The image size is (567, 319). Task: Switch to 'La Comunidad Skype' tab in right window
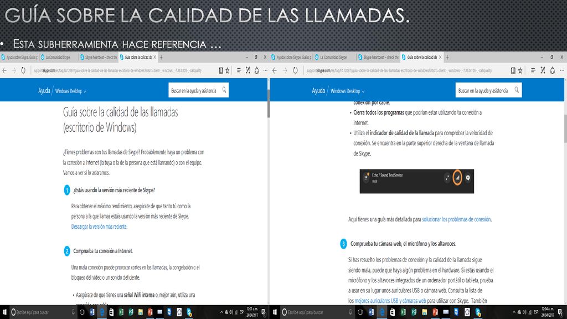[x=334, y=57]
